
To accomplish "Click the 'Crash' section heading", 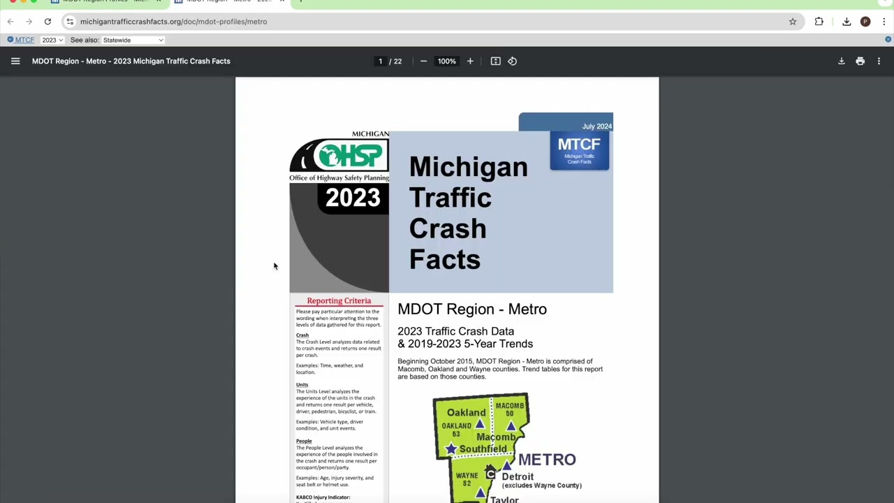I will 302,335.
